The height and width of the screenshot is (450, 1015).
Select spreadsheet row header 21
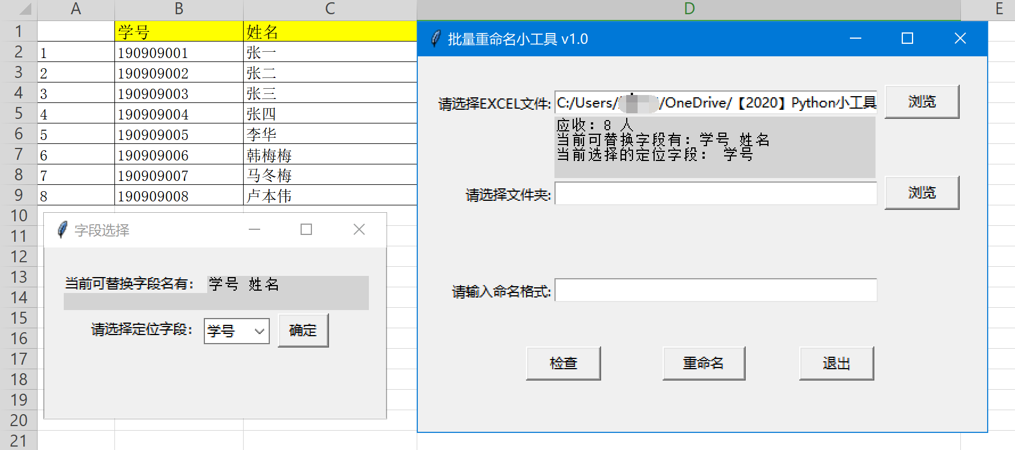(18, 440)
